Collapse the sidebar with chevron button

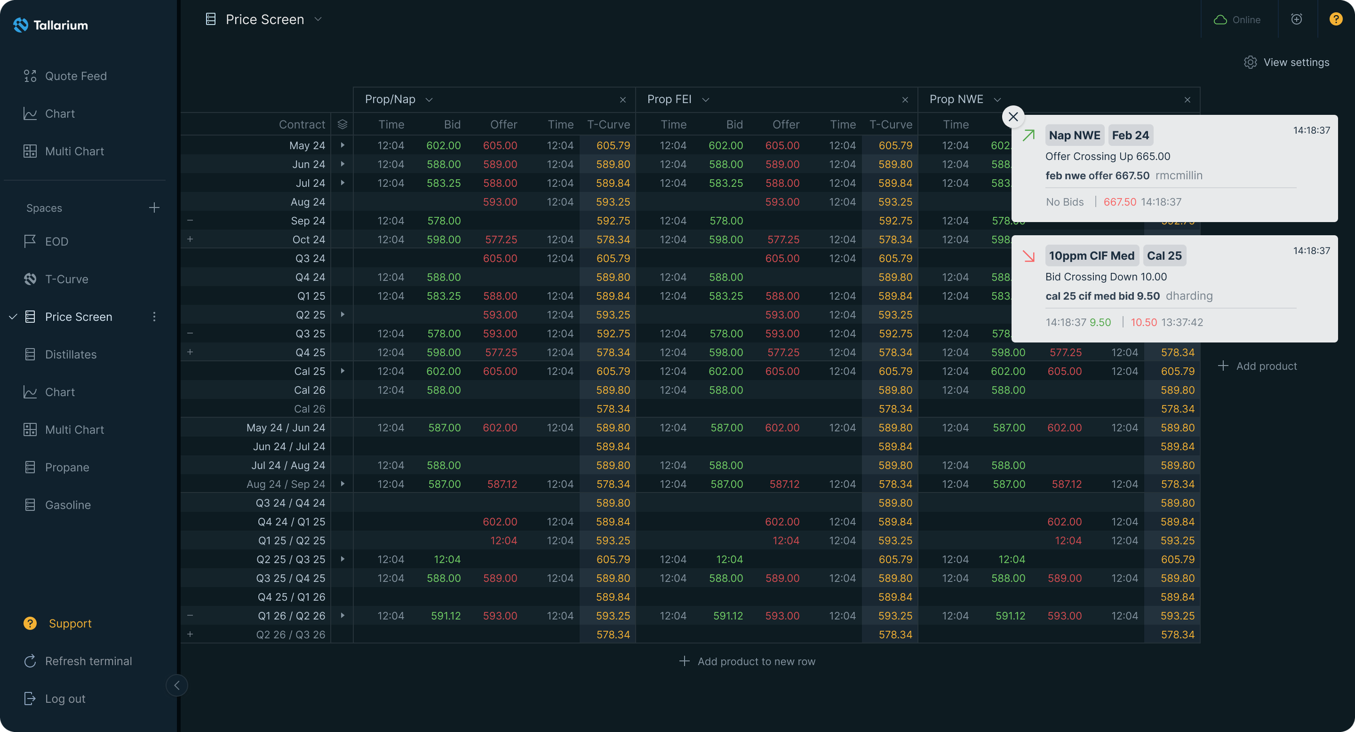[177, 685]
